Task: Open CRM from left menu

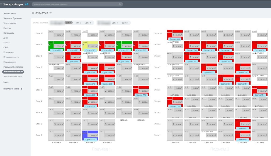Action: [6, 47]
